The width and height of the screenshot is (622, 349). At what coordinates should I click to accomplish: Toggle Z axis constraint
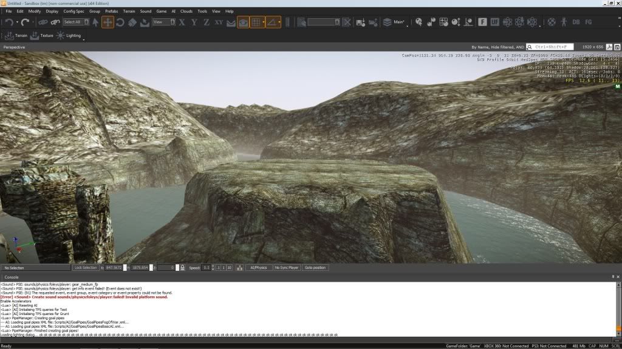pyautogui.click(x=207, y=22)
